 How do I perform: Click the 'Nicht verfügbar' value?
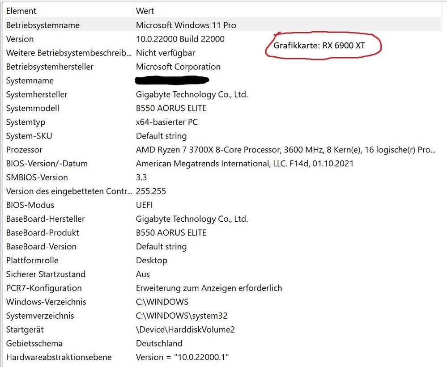point(166,53)
